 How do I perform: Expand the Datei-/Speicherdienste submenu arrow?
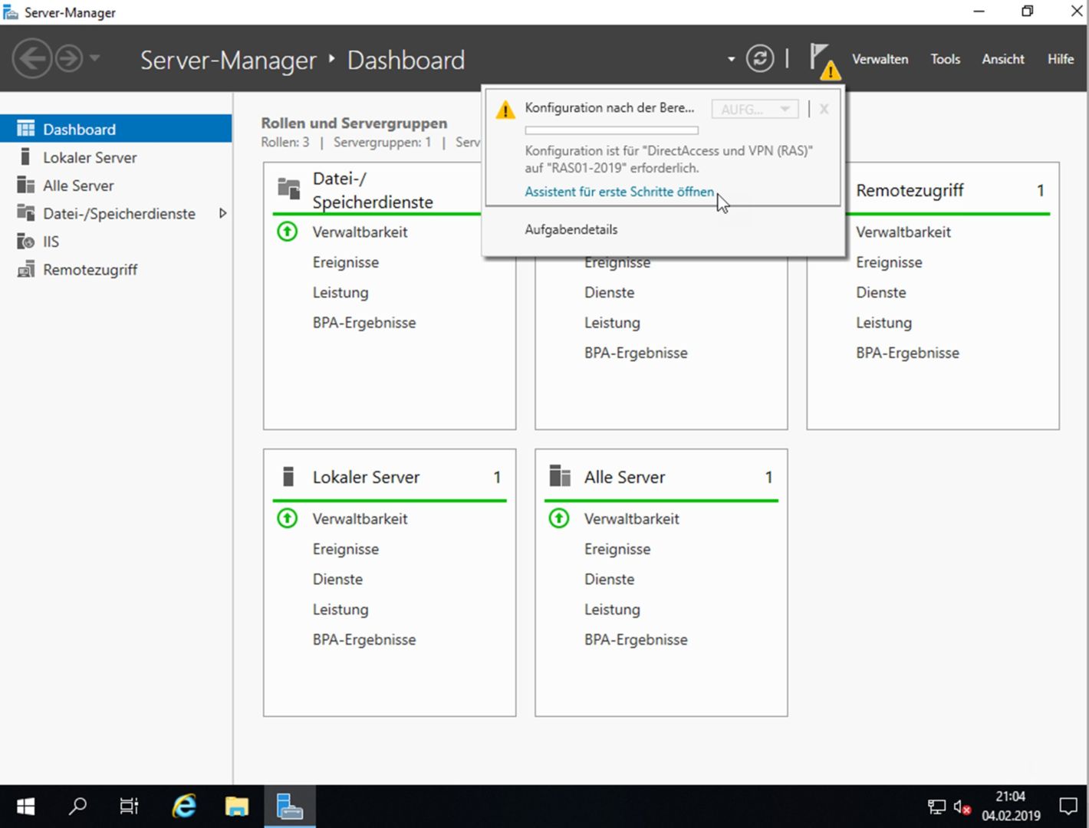222,213
